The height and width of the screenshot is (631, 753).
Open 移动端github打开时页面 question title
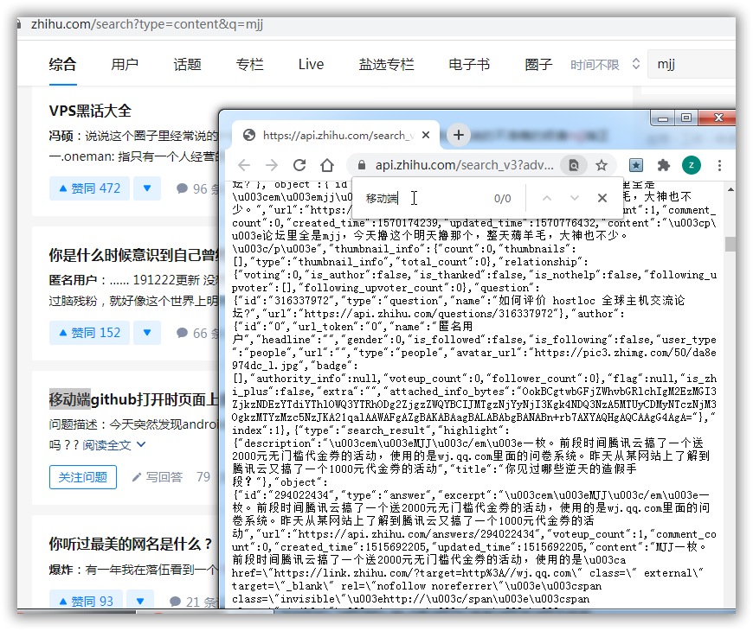pyautogui.click(x=133, y=399)
